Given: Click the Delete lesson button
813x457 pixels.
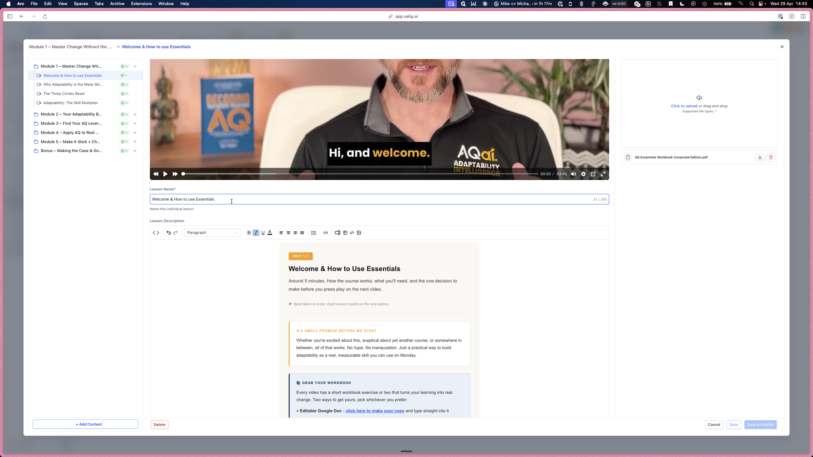Looking at the screenshot, I should click(159, 425).
